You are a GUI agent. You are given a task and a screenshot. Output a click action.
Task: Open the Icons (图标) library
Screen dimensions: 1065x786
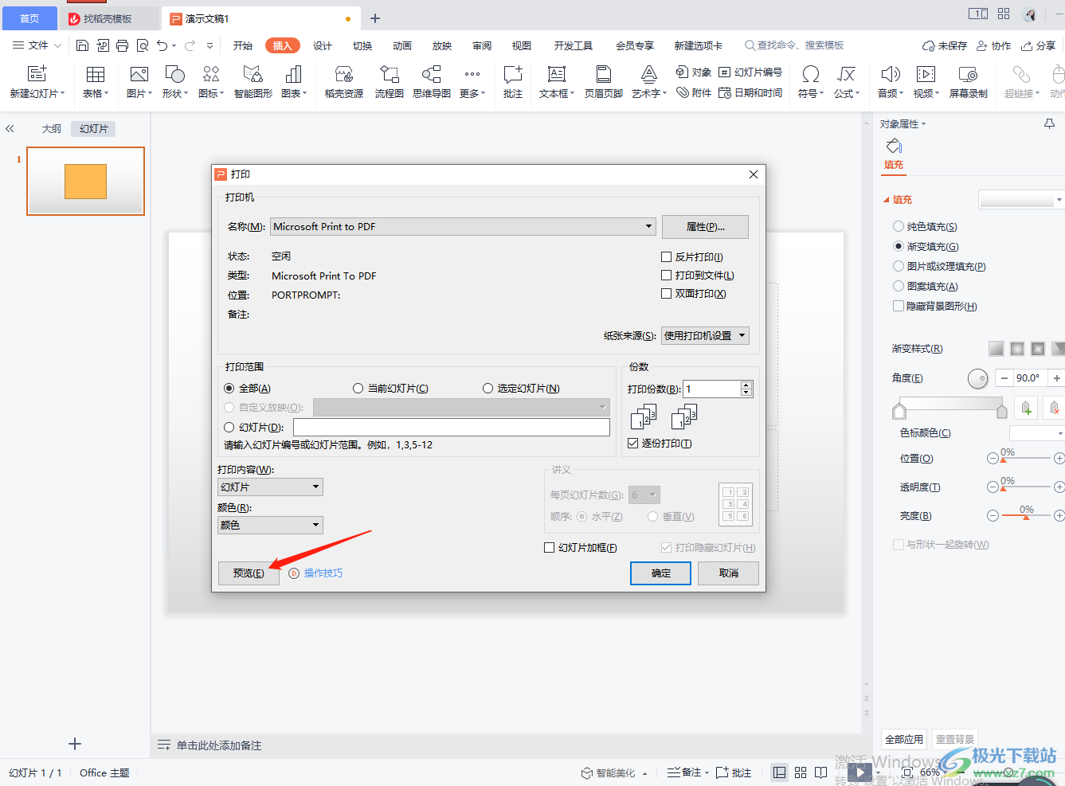(x=211, y=82)
